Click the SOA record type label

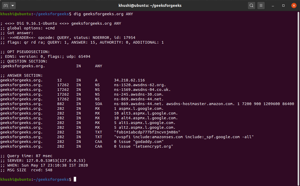click(x=99, y=104)
